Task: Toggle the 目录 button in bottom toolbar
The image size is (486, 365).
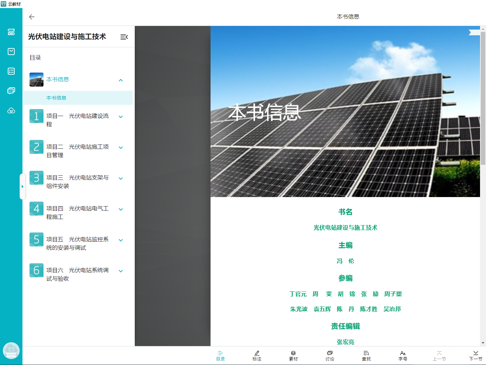Action: point(220,356)
